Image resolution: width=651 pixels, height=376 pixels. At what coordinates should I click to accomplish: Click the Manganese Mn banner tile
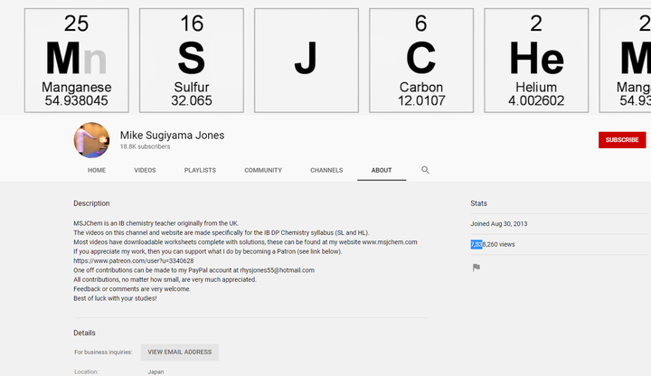tap(76, 61)
